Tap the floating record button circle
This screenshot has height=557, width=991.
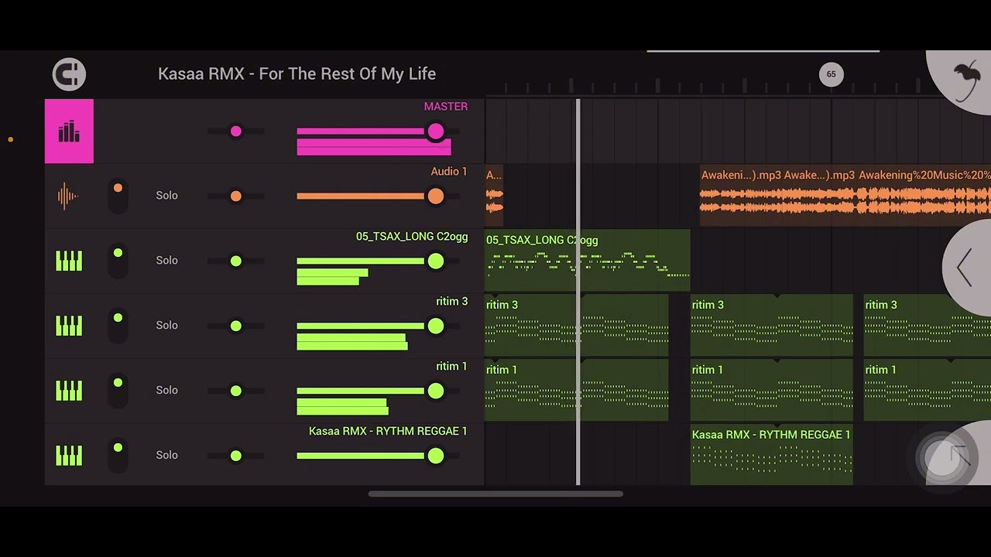pyautogui.click(x=942, y=459)
